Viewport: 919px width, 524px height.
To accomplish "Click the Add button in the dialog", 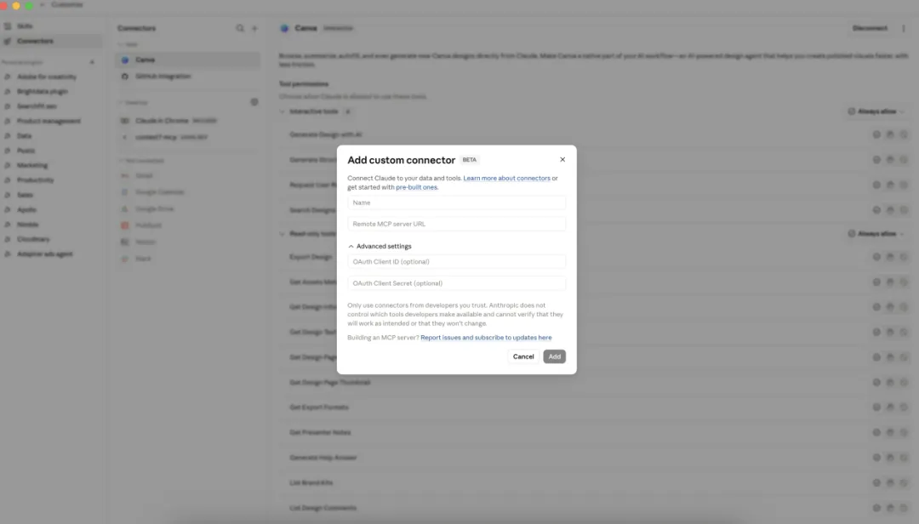I will click(x=554, y=356).
